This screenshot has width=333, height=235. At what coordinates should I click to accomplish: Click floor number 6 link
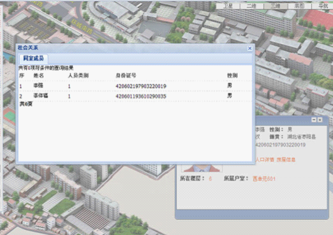coord(210,179)
